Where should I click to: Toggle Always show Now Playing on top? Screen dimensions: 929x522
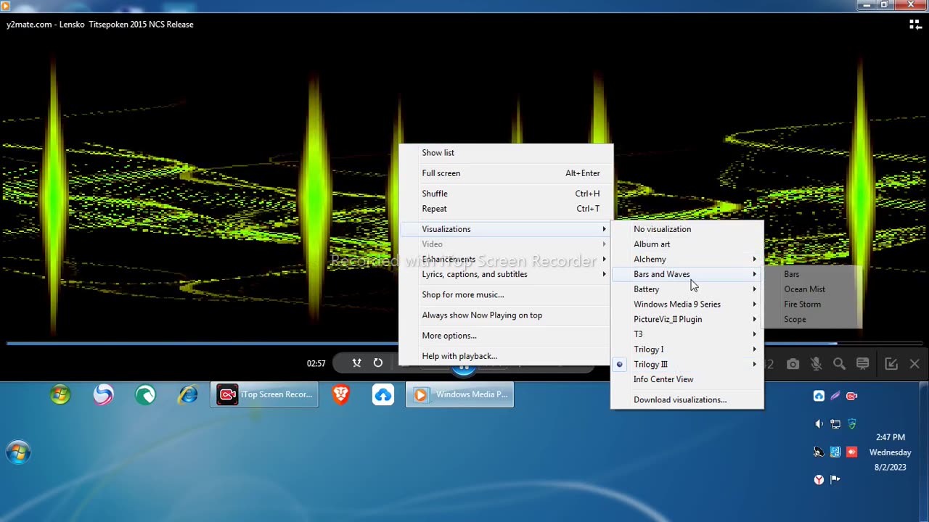(x=506, y=315)
